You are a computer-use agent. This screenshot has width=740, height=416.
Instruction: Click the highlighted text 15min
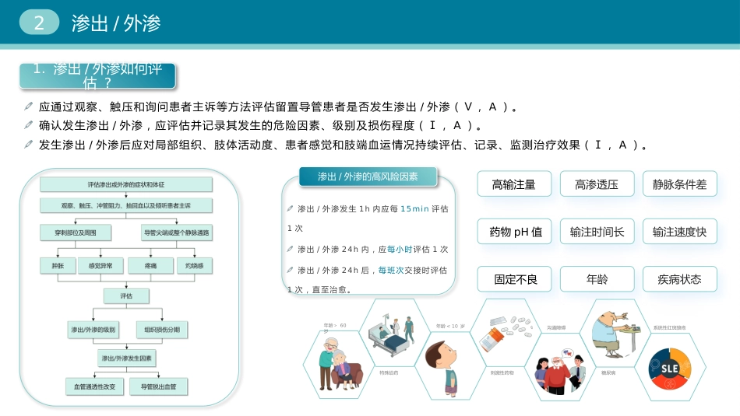[414, 208]
